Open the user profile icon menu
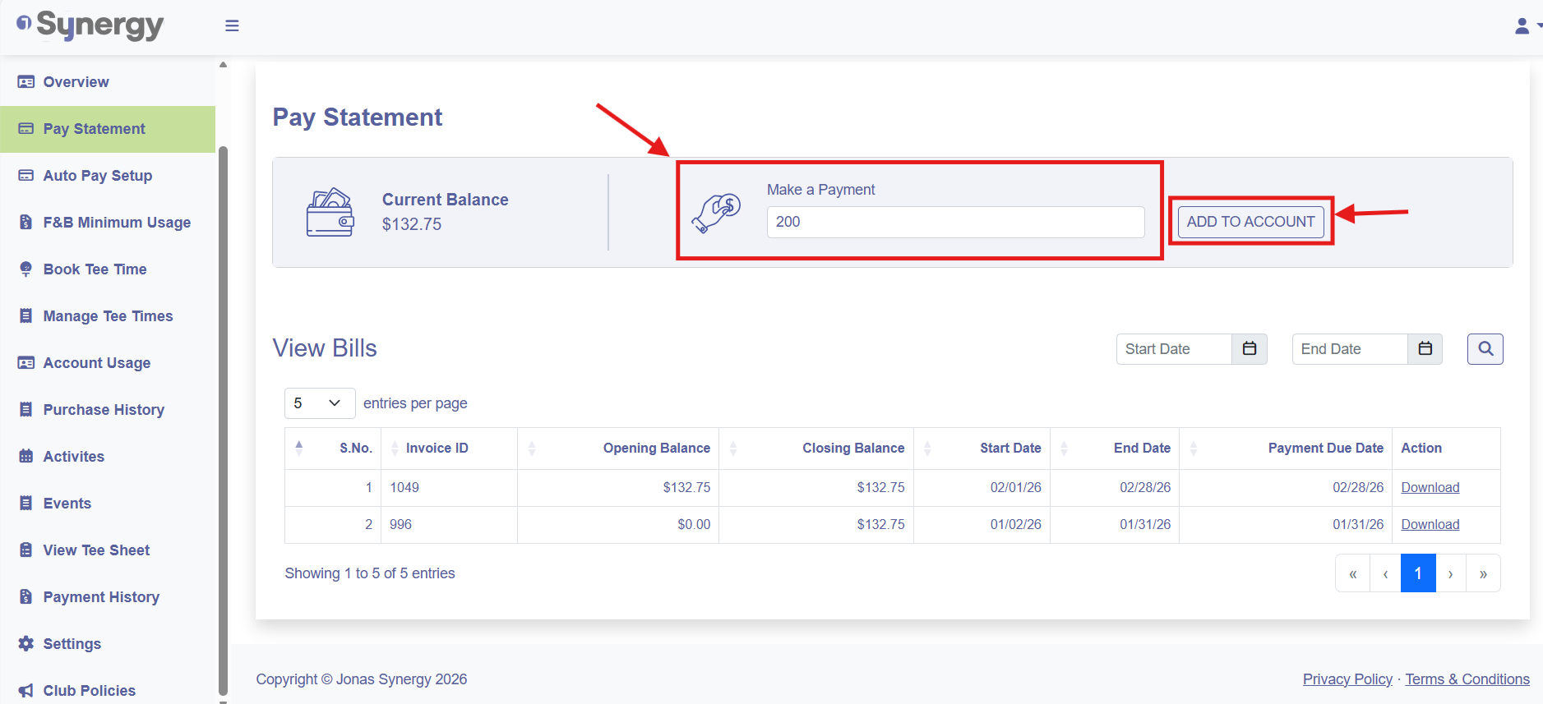1543x704 pixels. pyautogui.click(x=1522, y=26)
